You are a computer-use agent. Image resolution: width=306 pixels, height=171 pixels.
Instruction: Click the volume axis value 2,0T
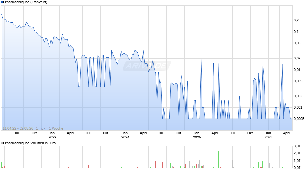pyautogui.click(x=297, y=153)
